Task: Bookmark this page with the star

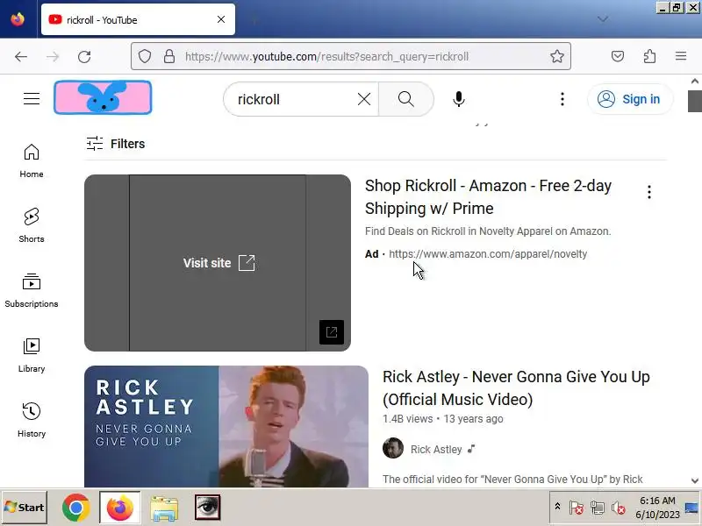Action: [x=557, y=56]
